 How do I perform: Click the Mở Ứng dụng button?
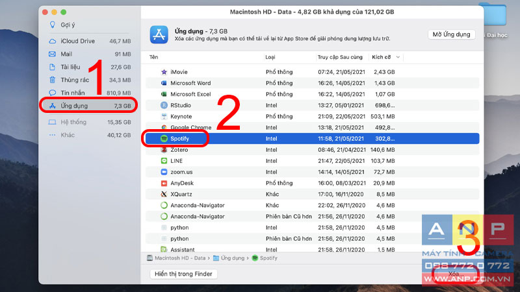(x=451, y=34)
